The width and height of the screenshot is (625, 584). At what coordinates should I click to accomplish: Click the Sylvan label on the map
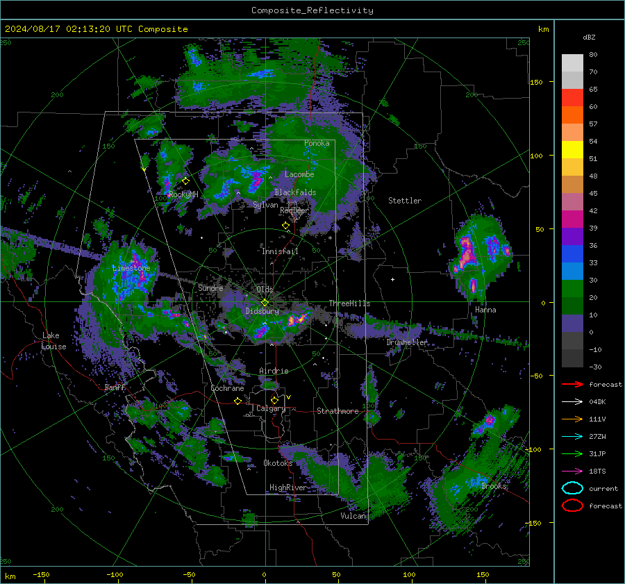(x=265, y=205)
